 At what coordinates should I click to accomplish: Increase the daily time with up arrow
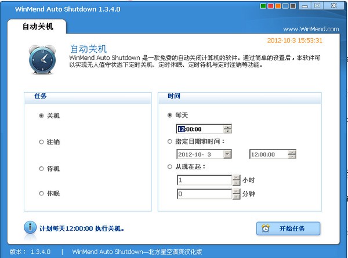pyautogui.click(x=227, y=127)
